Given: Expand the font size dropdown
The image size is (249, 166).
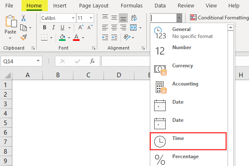Looking at the screenshot, I should click(x=92, y=18).
